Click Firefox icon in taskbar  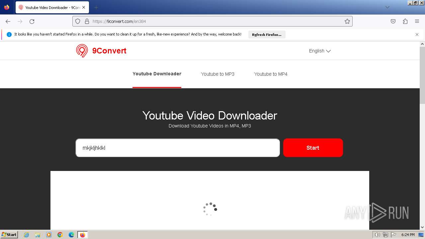[82, 235]
